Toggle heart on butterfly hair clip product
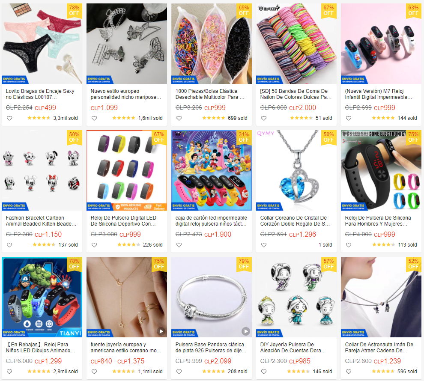 pos(94,118)
